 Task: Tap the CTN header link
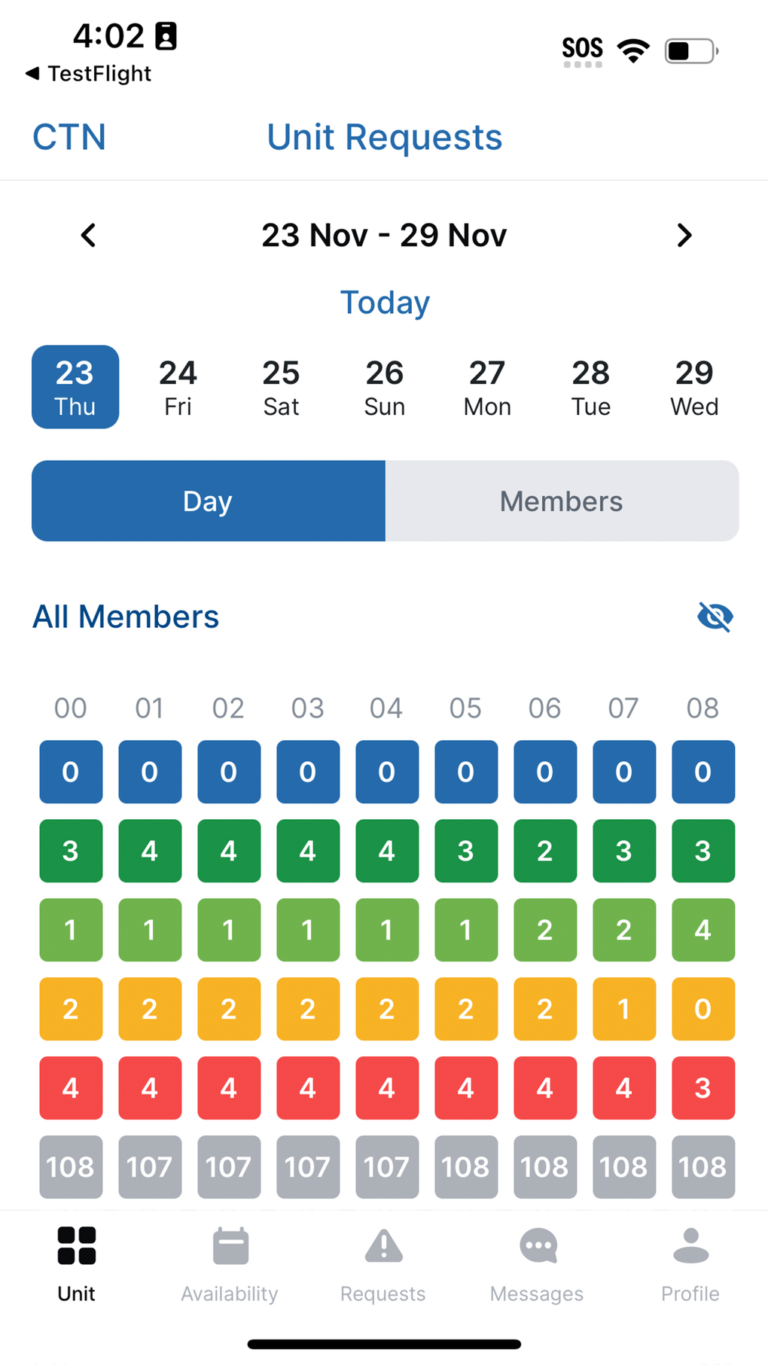click(x=69, y=137)
